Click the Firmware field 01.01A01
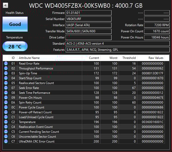Viewport: 172px width, 152px height. point(89,13)
